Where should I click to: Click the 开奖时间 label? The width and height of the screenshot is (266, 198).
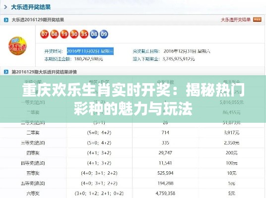pyautogui.click(x=54, y=51)
